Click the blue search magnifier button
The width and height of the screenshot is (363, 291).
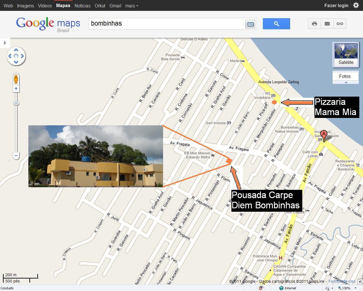276,24
